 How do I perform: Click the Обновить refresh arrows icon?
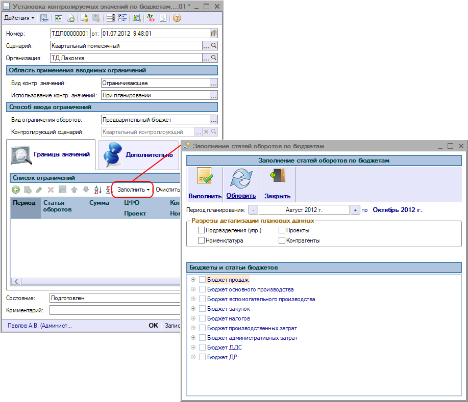240,183
